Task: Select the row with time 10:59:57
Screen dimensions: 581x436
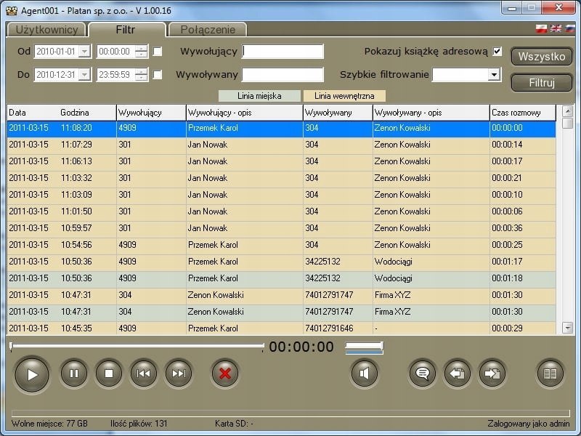Action: click(x=281, y=228)
